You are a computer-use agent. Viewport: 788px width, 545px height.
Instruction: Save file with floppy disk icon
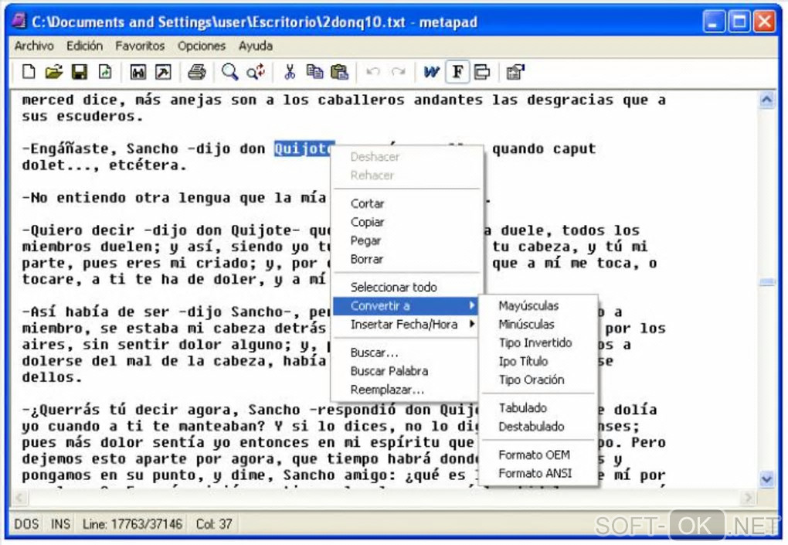point(80,73)
